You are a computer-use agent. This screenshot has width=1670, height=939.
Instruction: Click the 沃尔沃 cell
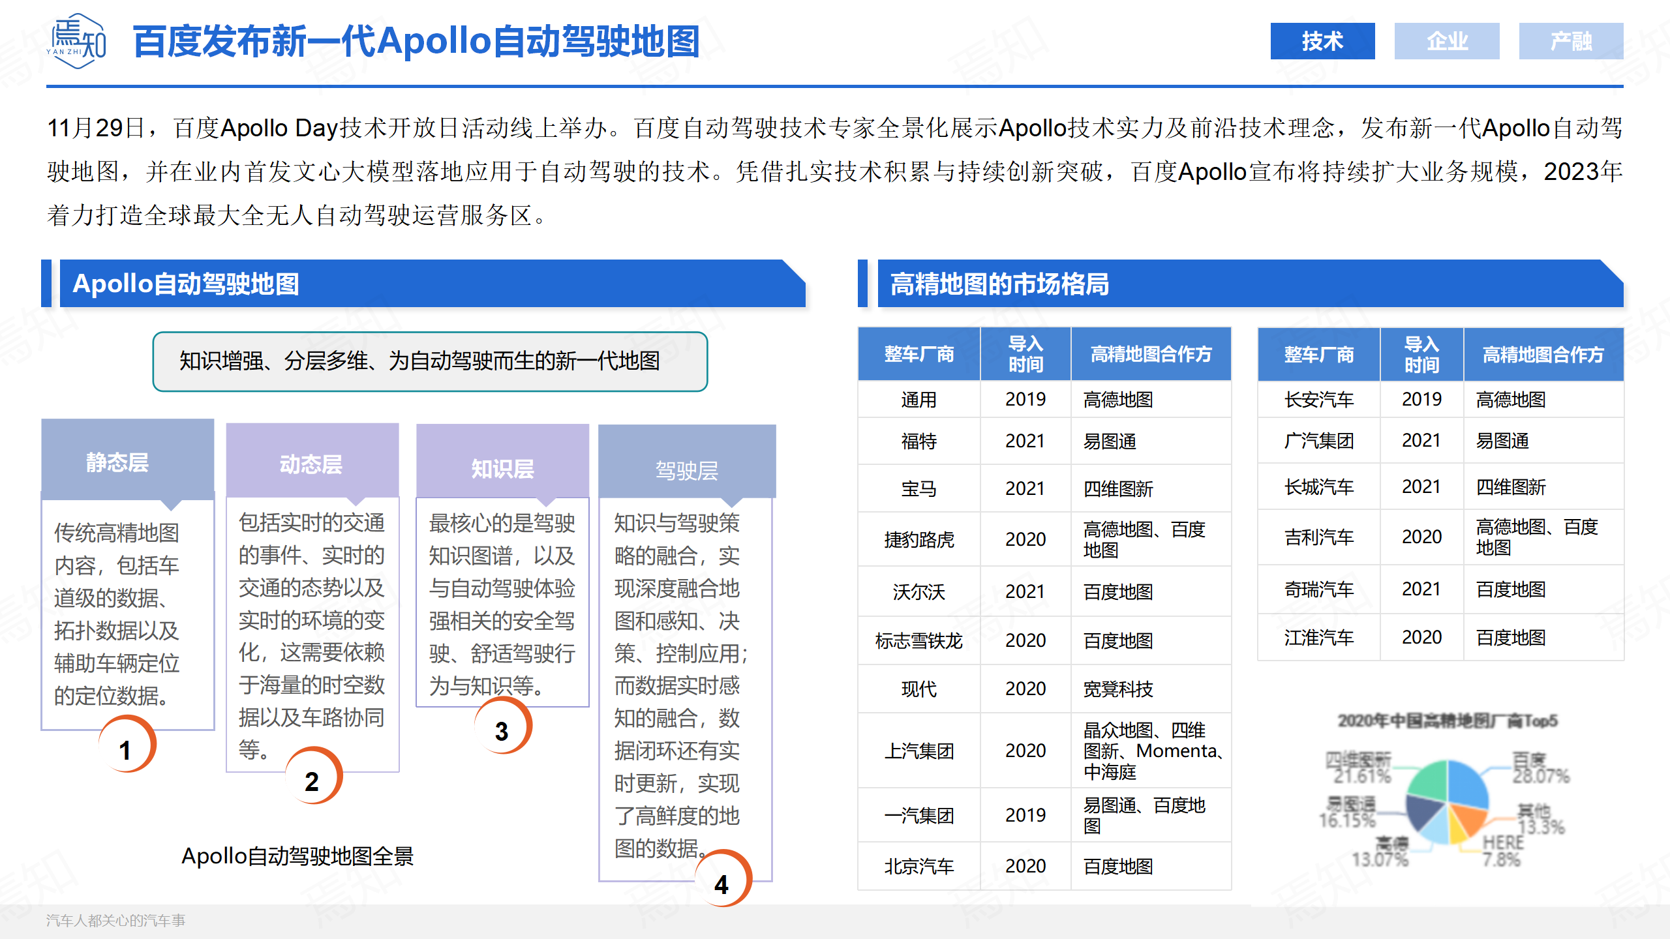pos(919,591)
